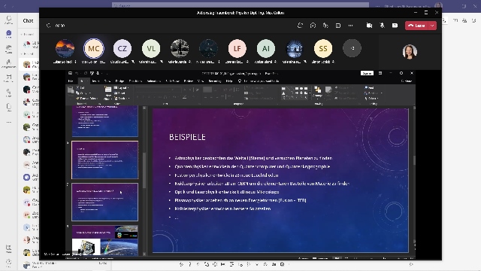This screenshot has width=481, height=271.
Task: Select the LF participant avatar
Action: pyautogui.click(x=237, y=48)
